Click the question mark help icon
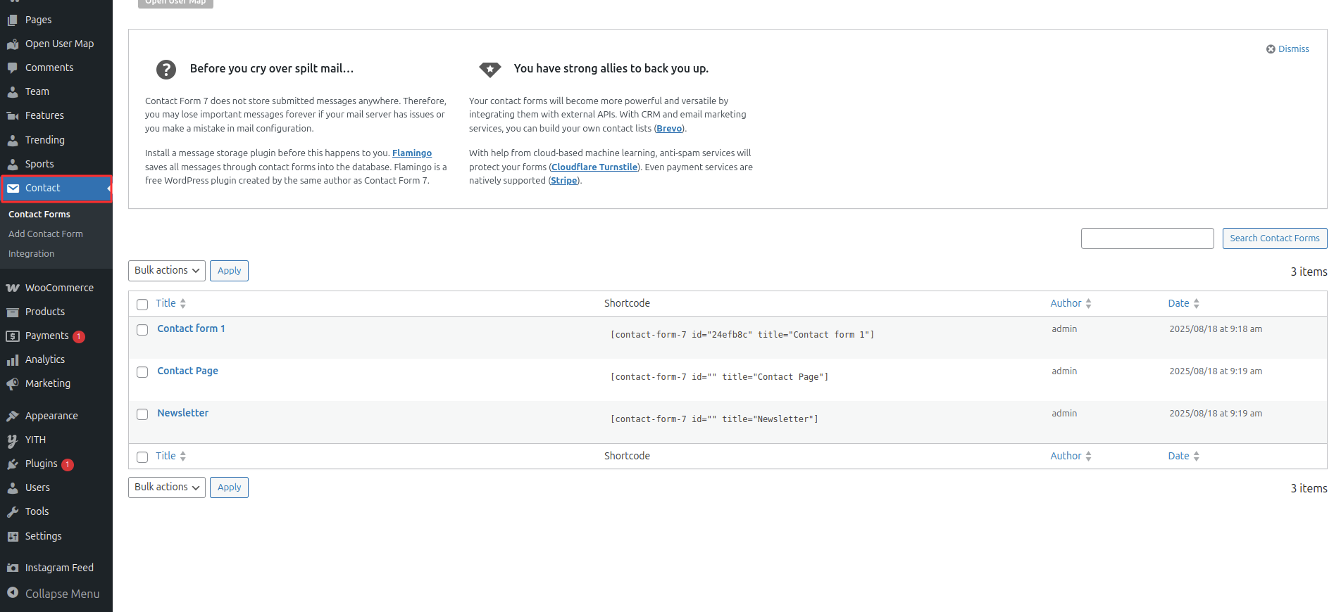This screenshot has height=612, width=1341. pyautogui.click(x=166, y=69)
